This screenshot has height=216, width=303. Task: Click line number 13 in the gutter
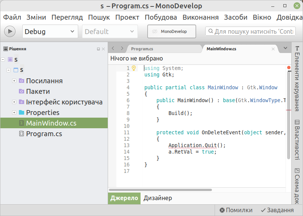click(x=127, y=145)
